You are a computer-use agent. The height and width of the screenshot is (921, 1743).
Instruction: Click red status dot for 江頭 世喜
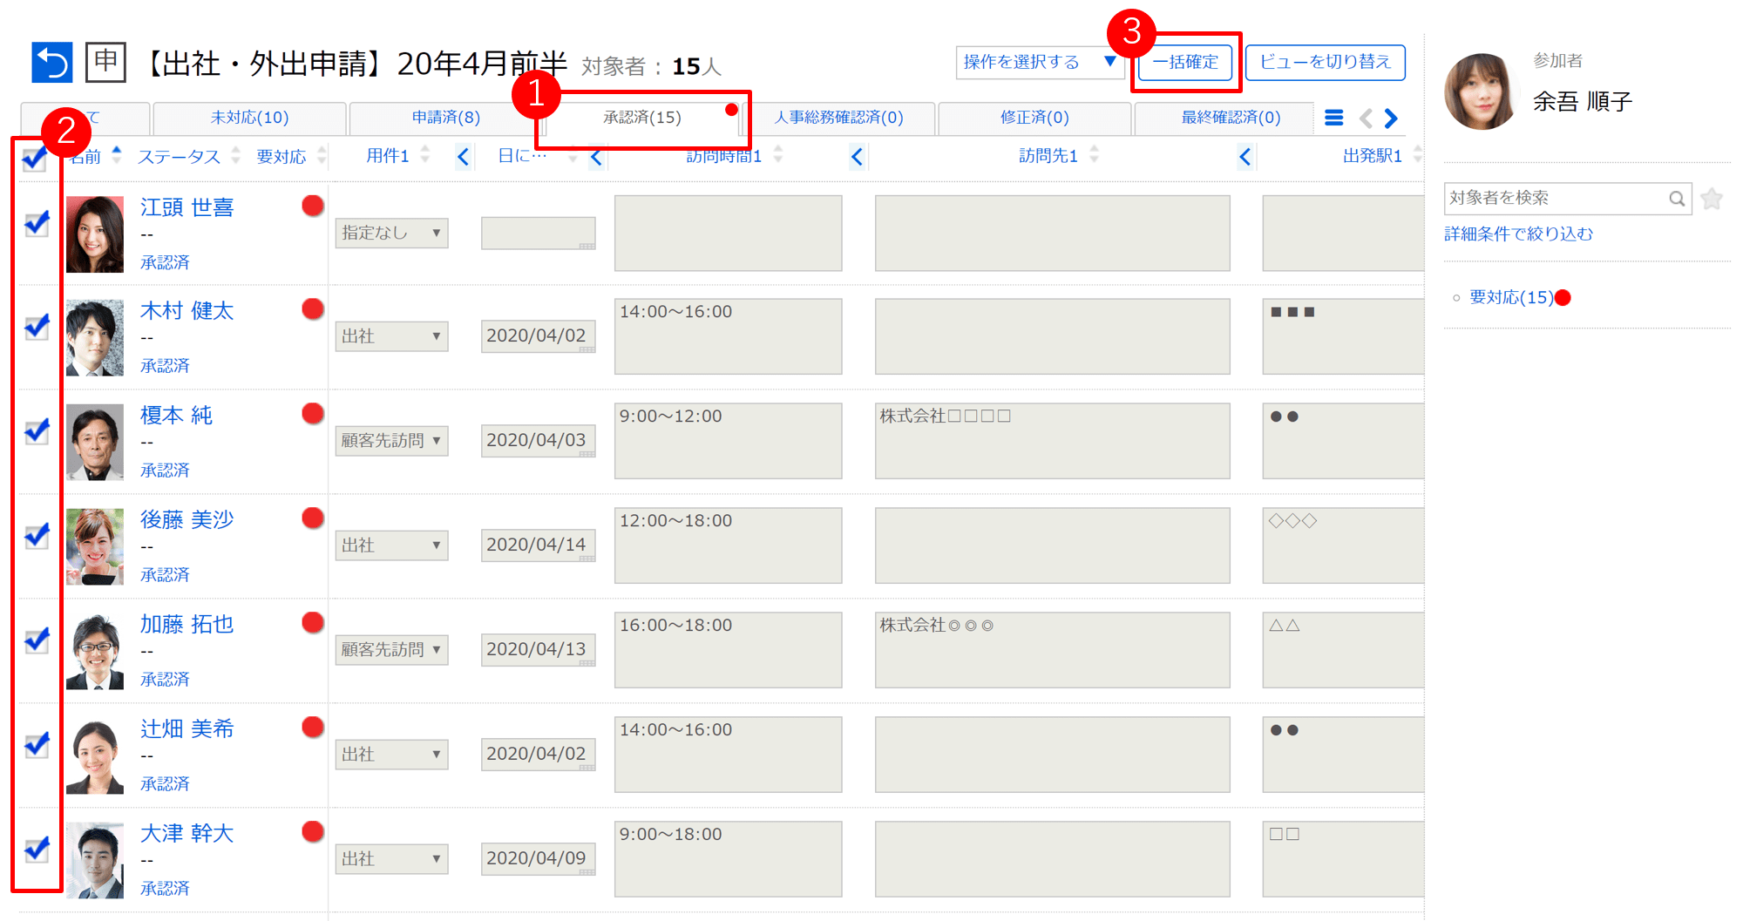coord(313,206)
